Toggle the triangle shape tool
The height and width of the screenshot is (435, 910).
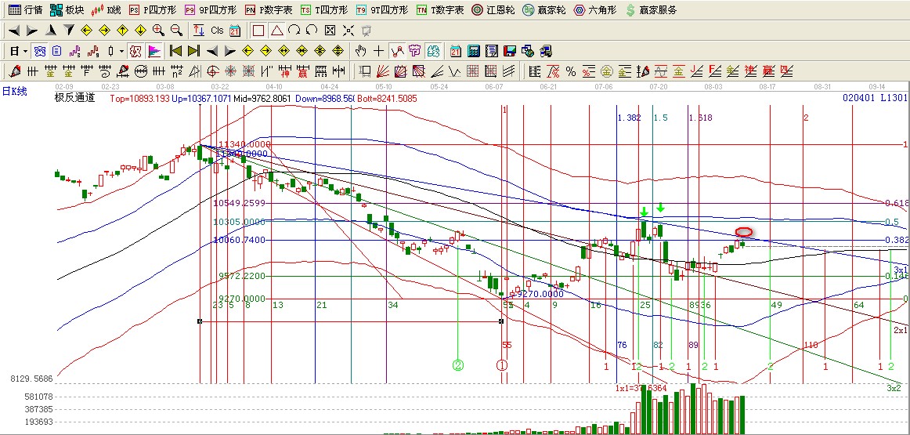point(276,31)
